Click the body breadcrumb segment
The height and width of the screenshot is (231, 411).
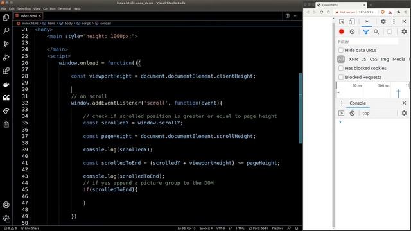pyautogui.click(x=68, y=24)
